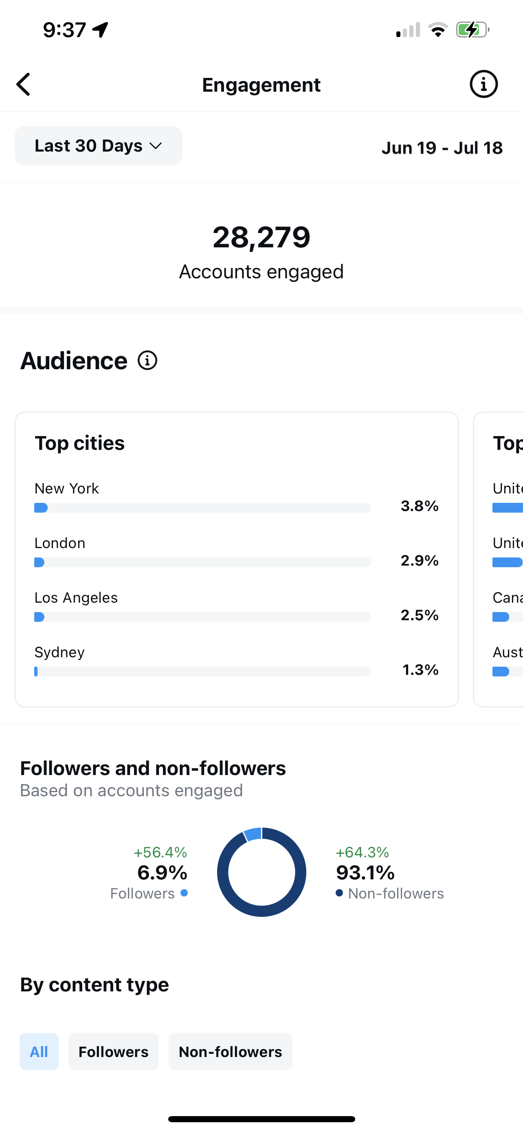
Task: Tap the Sydney city label
Action: coord(60,652)
